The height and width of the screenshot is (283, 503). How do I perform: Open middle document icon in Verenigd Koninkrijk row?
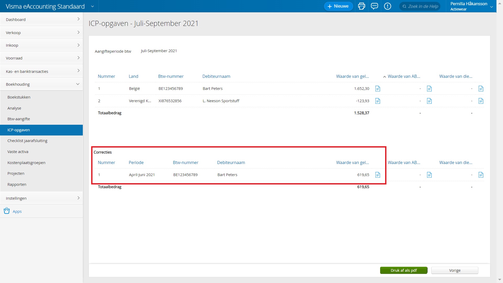click(x=429, y=101)
